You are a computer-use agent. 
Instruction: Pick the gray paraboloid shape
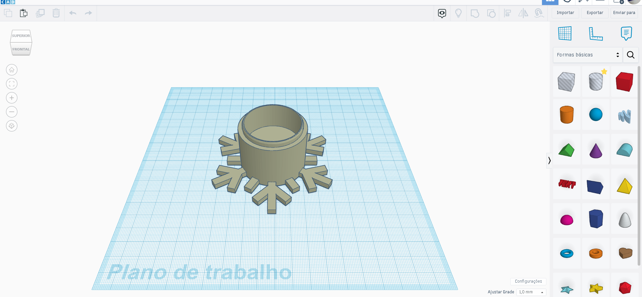pos(625,220)
